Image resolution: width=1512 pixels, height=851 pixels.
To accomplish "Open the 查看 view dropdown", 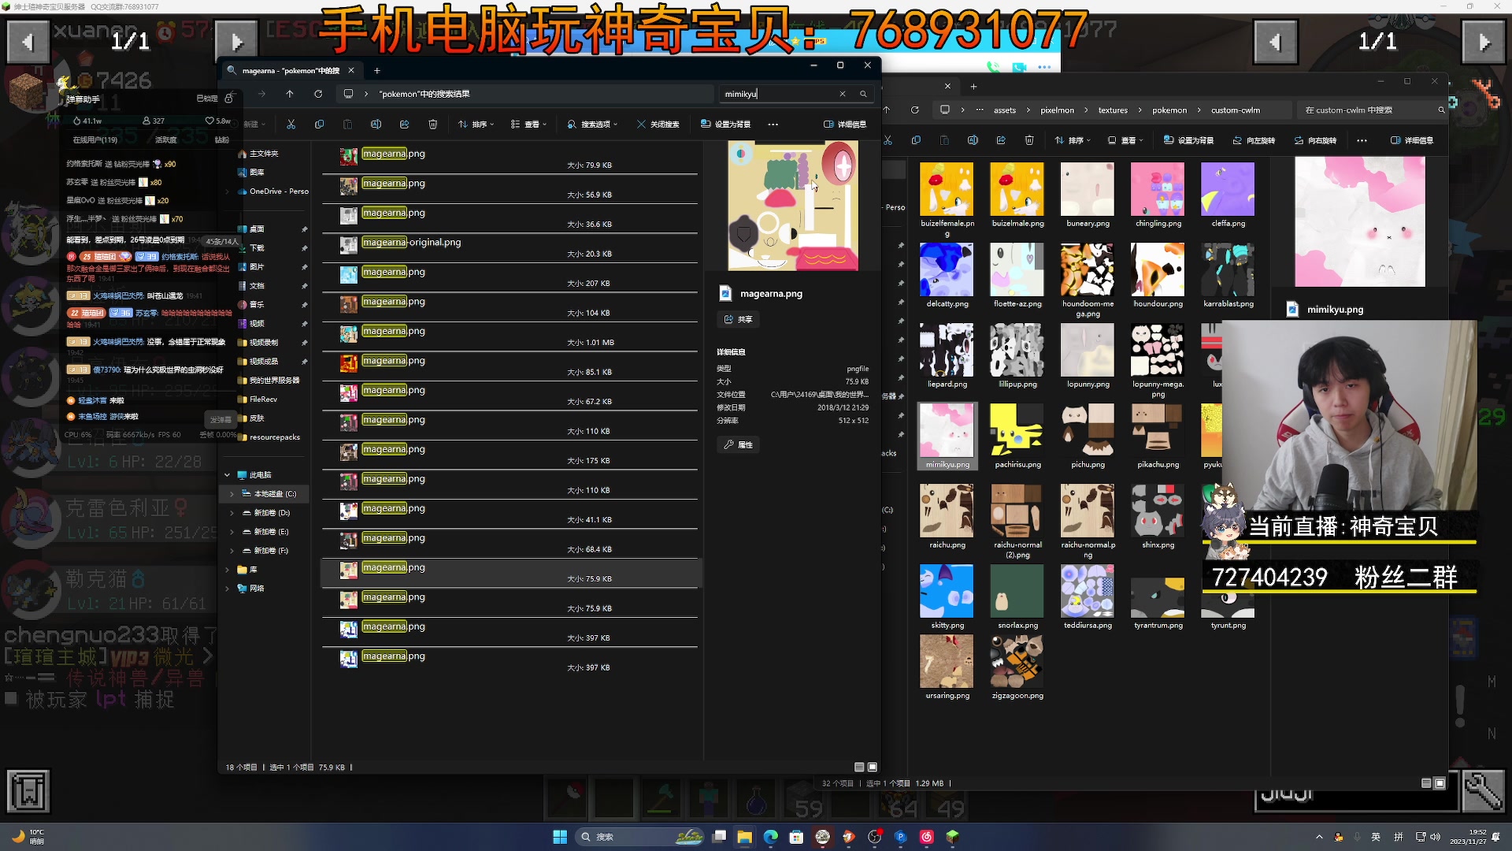I will (x=529, y=124).
